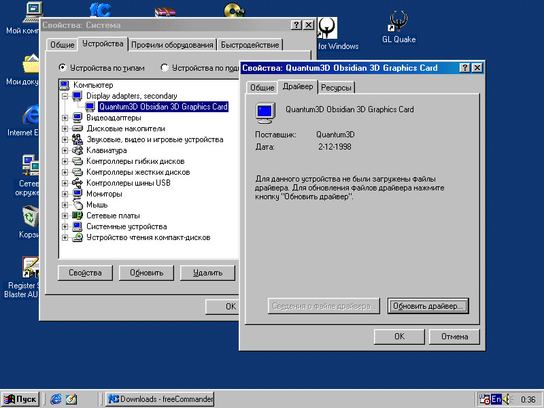Click the Удалить button

pos(207,273)
